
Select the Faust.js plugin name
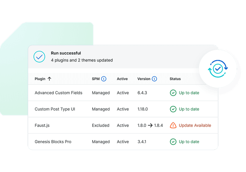click(x=42, y=126)
